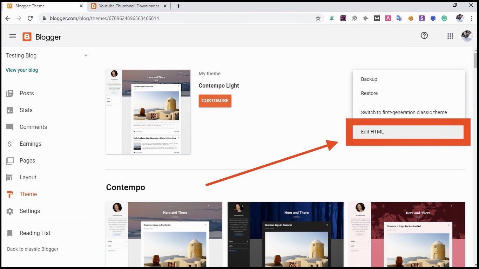This screenshot has height=269, width=479.
Task: Bookmark this page with star icon
Action: 318,18
